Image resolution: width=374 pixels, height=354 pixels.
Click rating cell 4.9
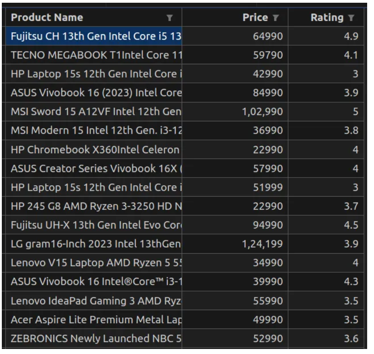tap(326, 36)
